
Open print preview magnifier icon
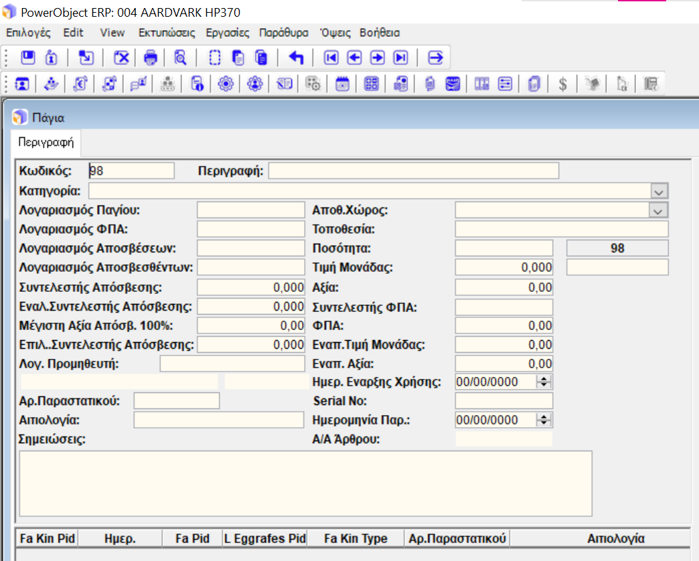coord(180,58)
